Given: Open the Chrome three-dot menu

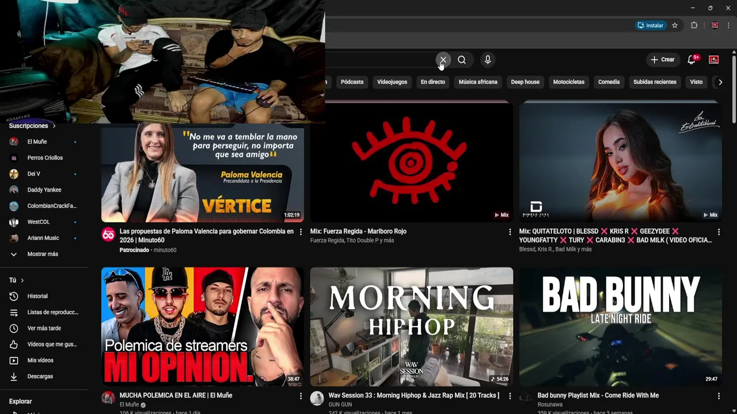Looking at the screenshot, I should (x=729, y=25).
